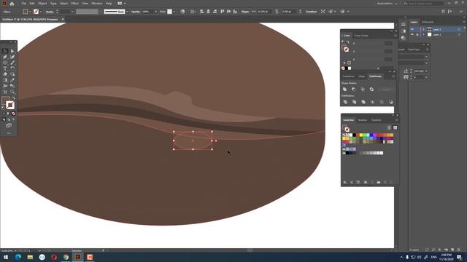The width and height of the screenshot is (467, 262).
Task: Click the Isolate Selected Object icon
Action: 323,12
